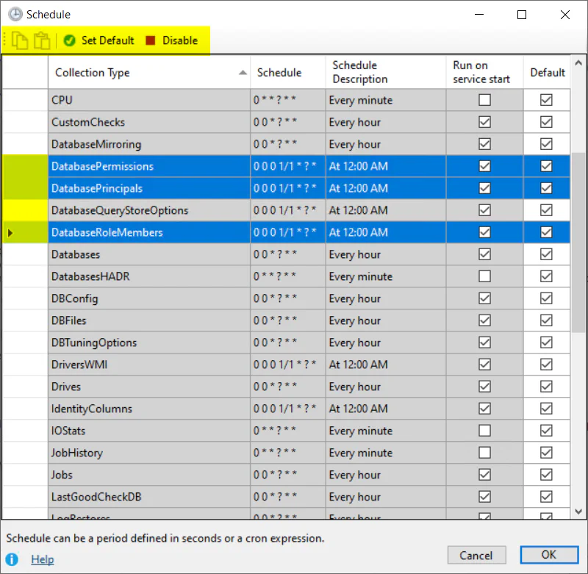
Task: Click the blue info icon beside Help
Action: pyautogui.click(x=12, y=559)
